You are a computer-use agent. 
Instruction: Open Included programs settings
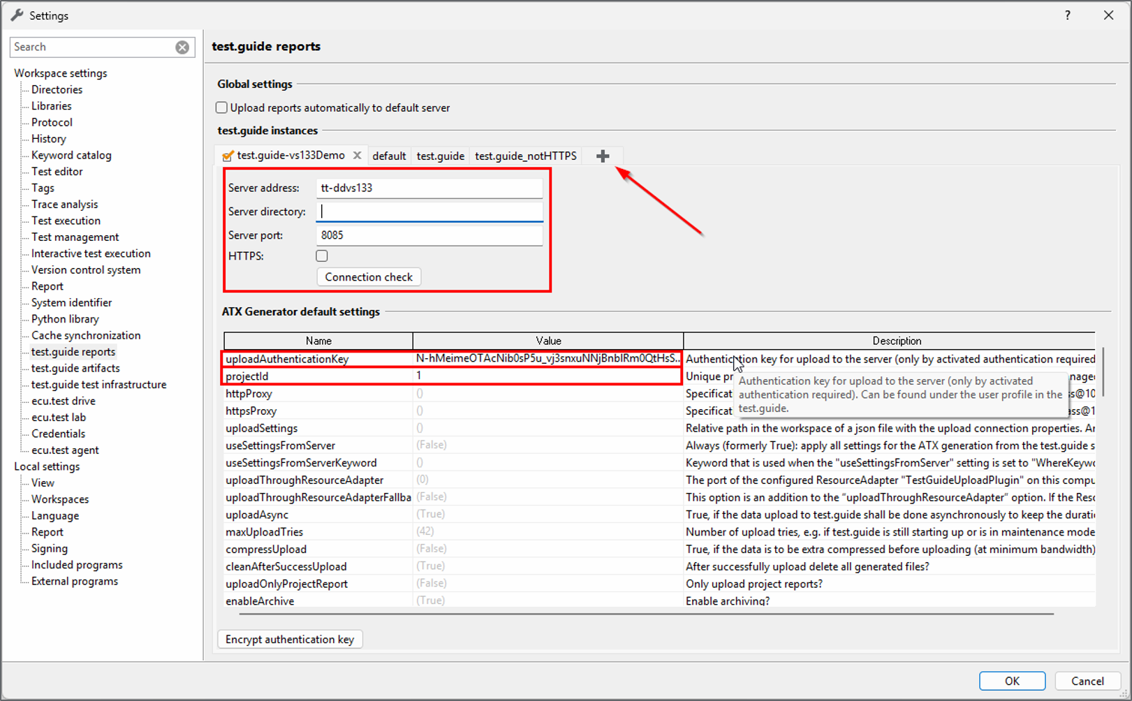pyautogui.click(x=77, y=565)
